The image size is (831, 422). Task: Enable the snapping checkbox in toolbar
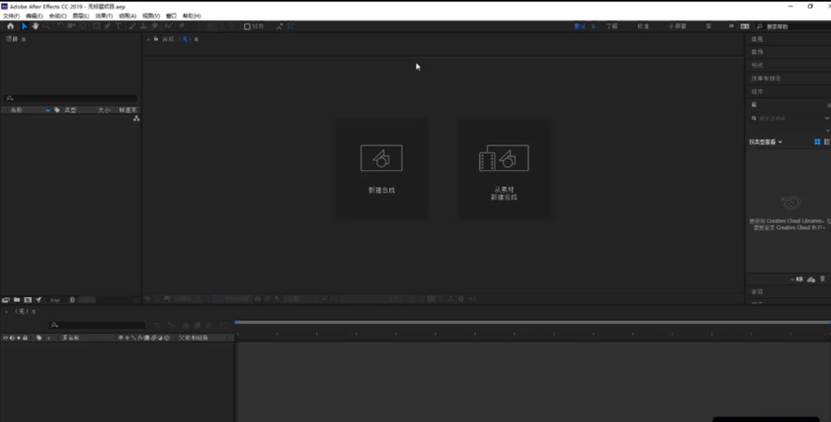[x=247, y=27]
